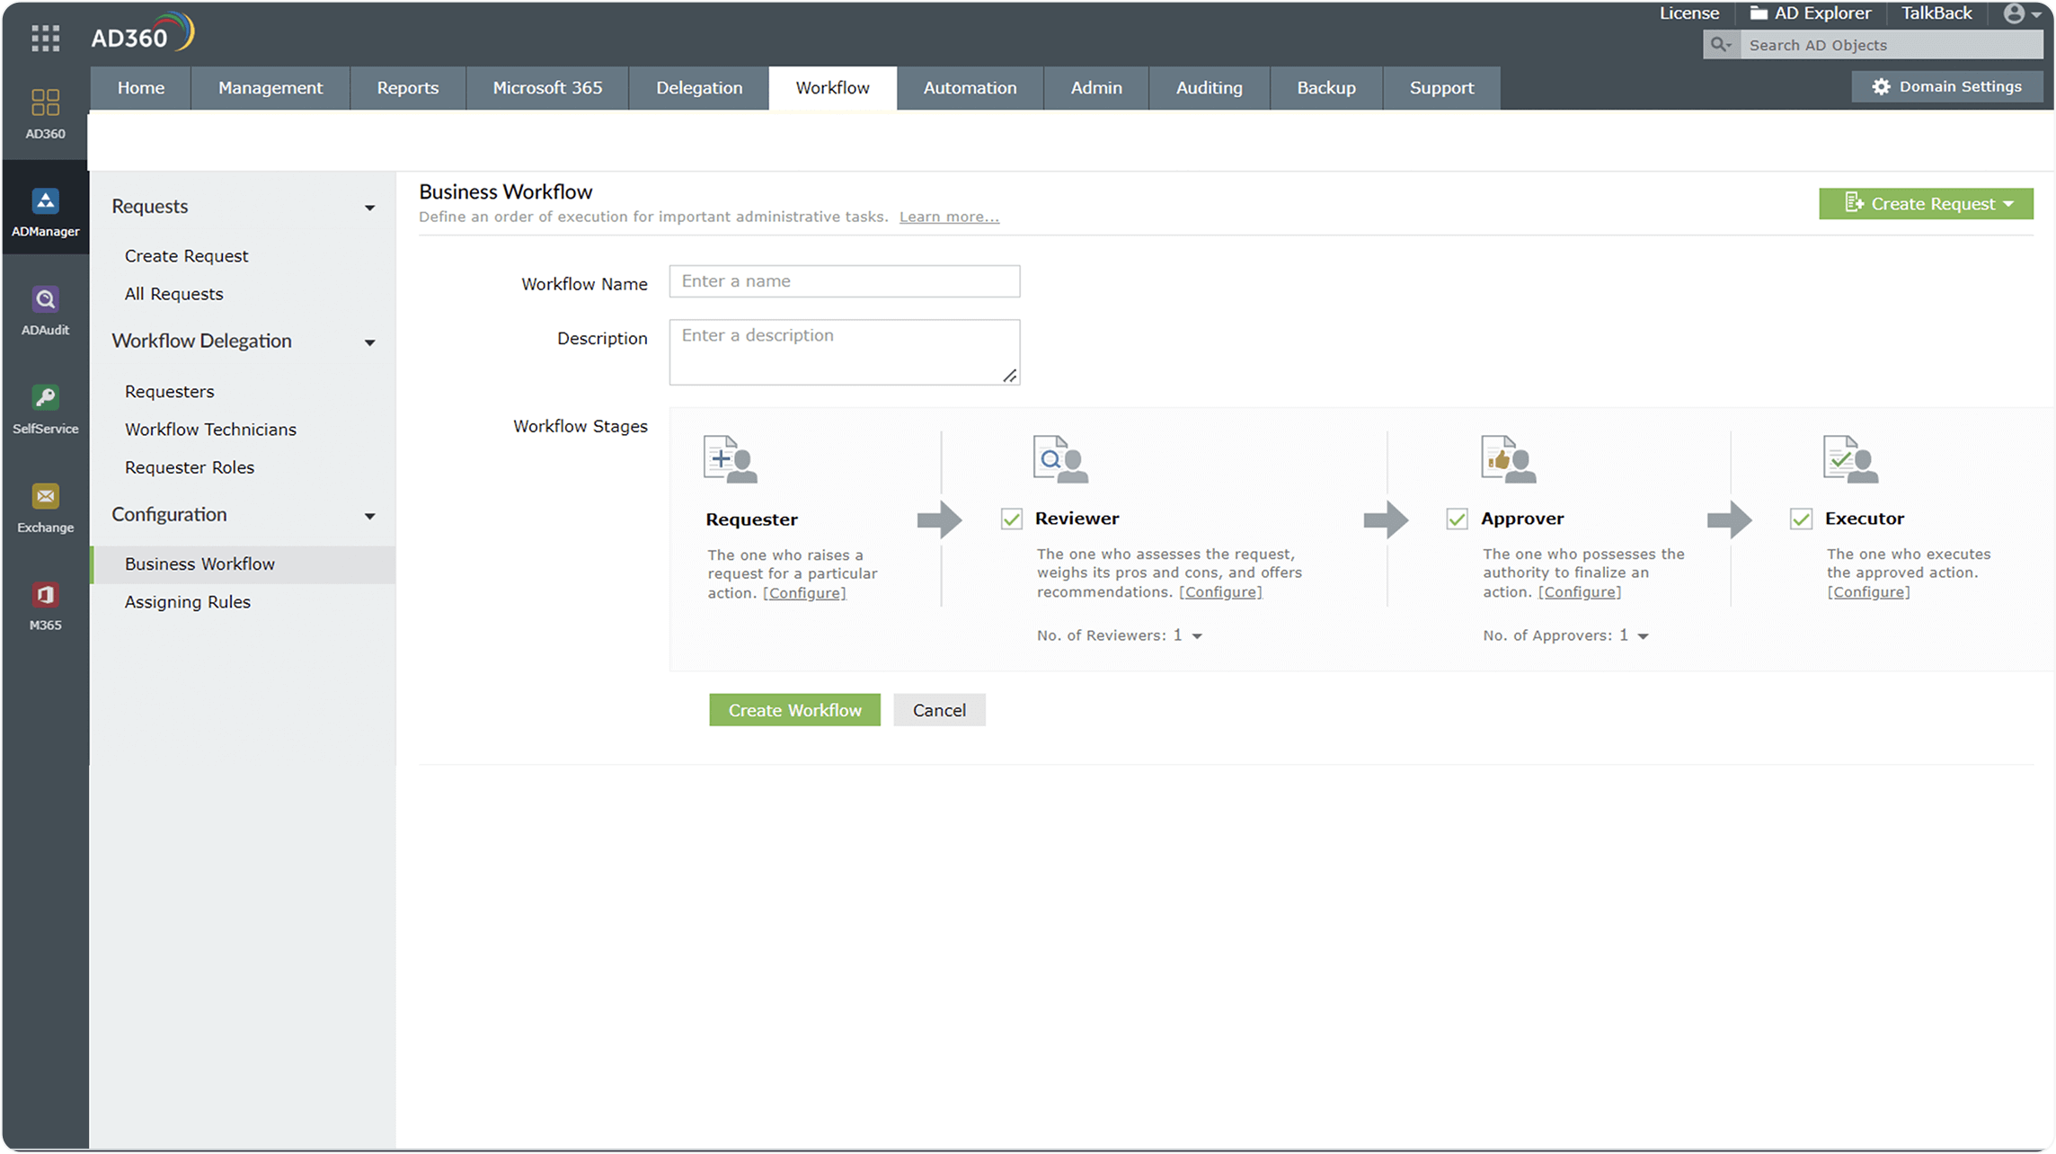This screenshot has width=2056, height=1154.
Task: Collapse the Workflow Delegation section
Action: pos(369,342)
